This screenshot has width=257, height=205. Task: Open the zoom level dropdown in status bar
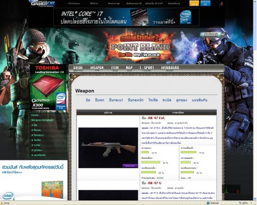(251, 203)
